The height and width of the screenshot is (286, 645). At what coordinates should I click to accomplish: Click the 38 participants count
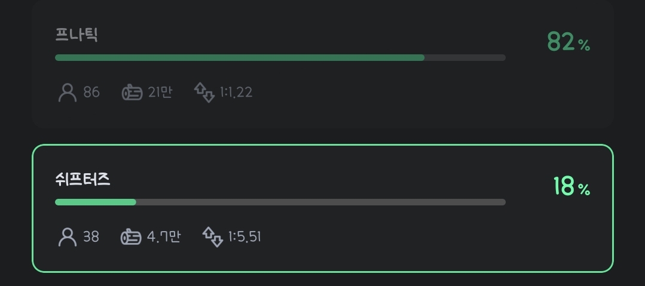(x=91, y=237)
